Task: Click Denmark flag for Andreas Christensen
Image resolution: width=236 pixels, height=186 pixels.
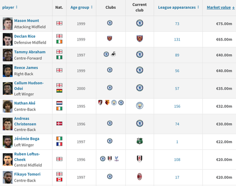Action: coord(59,124)
